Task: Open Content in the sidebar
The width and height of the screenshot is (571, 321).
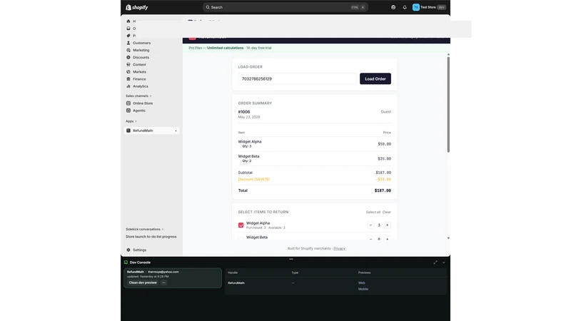Action: pos(139,64)
